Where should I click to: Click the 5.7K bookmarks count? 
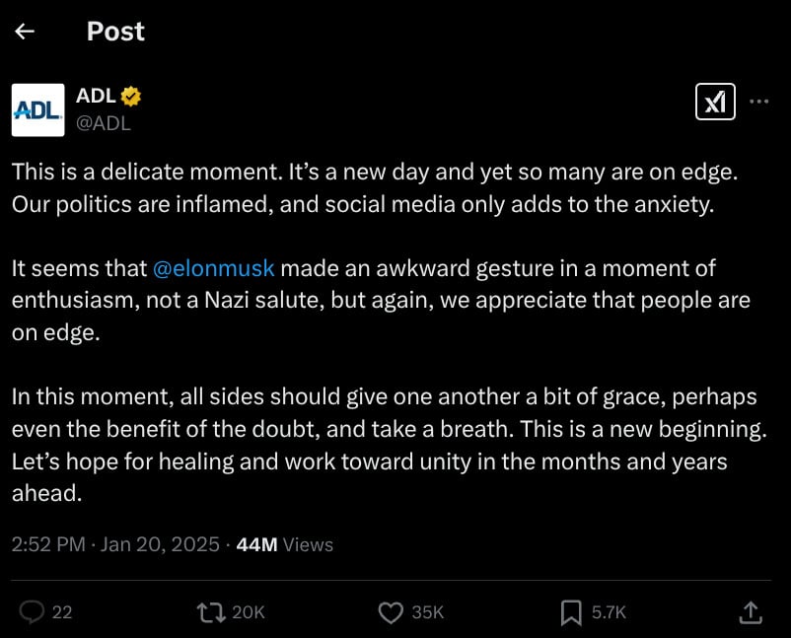pyautogui.click(x=609, y=612)
